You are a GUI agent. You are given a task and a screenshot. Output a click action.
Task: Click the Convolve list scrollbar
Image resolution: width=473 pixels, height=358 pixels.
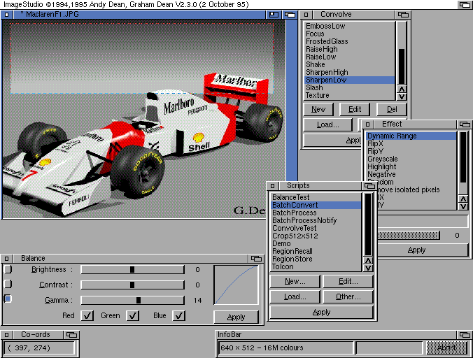coord(402,53)
